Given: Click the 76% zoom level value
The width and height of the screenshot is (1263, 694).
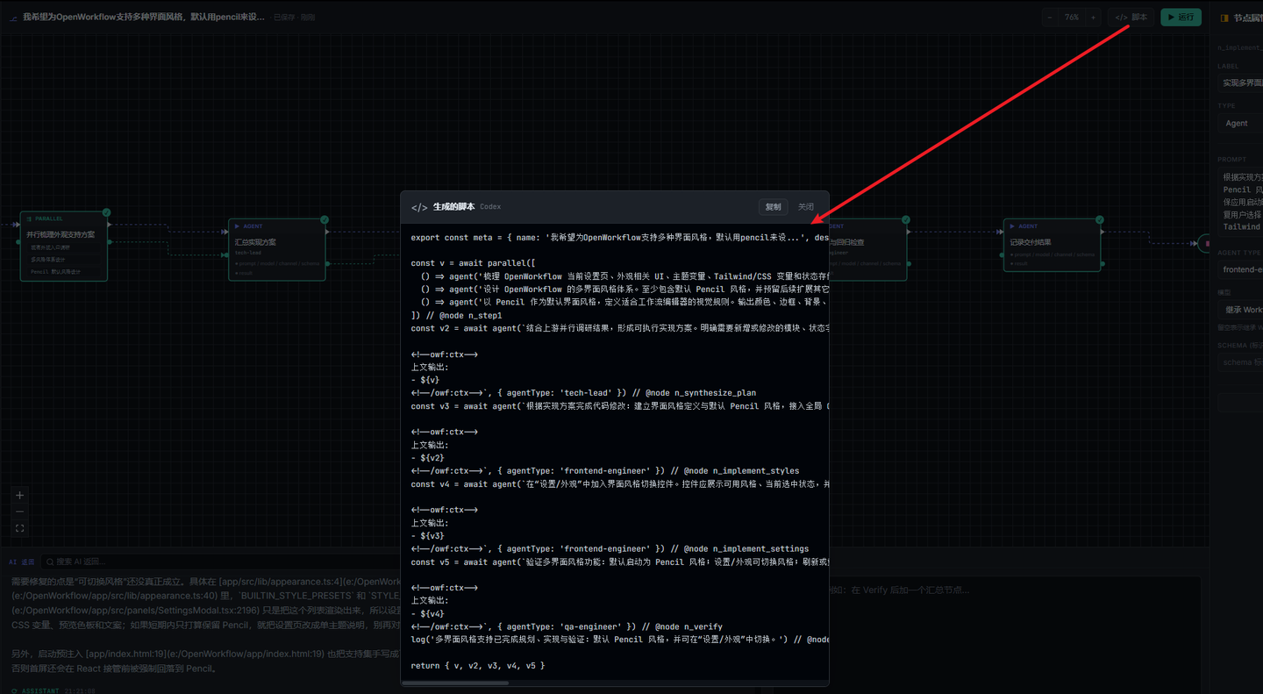Looking at the screenshot, I should coord(1072,17).
